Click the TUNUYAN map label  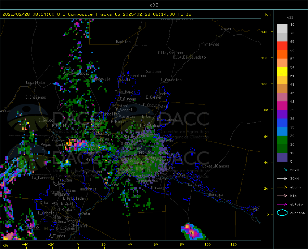(79, 226)
